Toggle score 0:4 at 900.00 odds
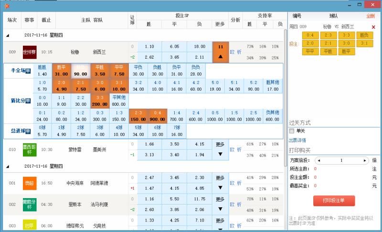The width and height of the screenshot is (382, 232). click(158, 116)
